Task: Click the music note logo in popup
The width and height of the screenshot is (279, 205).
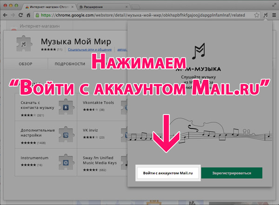Action: click(x=199, y=51)
